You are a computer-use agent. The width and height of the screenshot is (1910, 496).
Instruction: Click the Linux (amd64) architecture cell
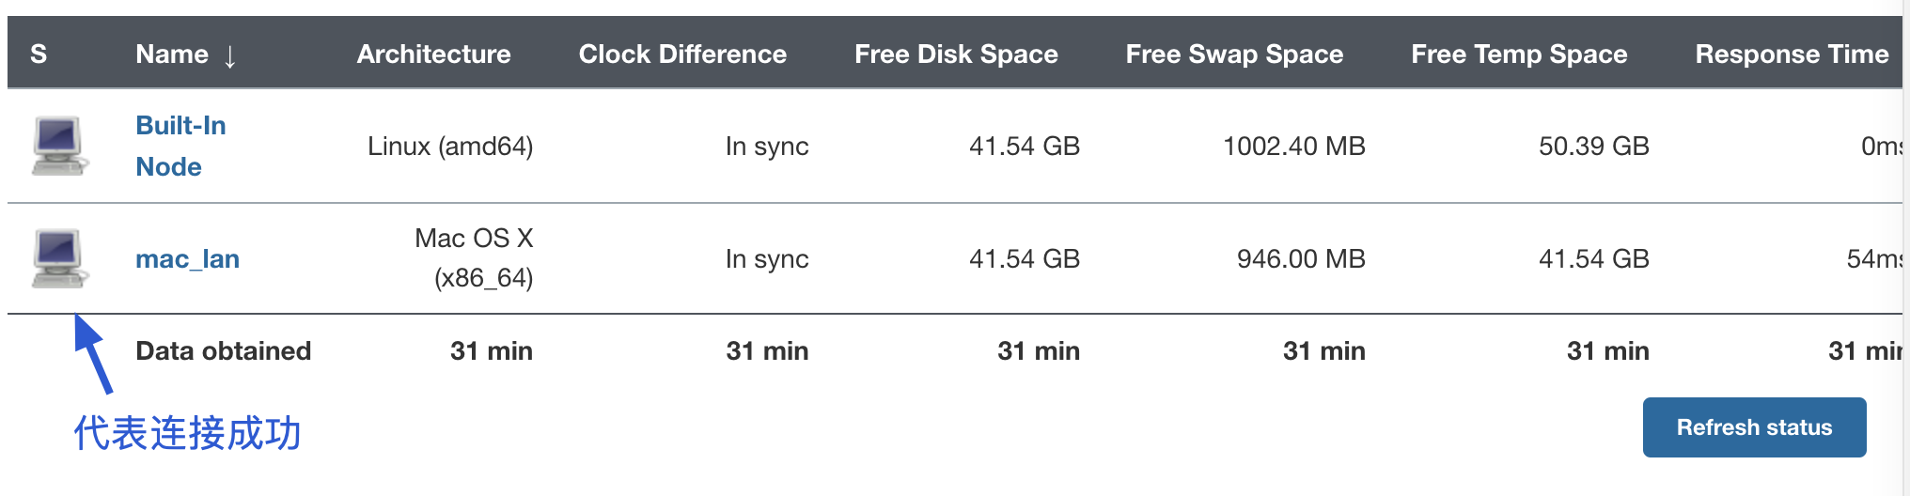(450, 146)
